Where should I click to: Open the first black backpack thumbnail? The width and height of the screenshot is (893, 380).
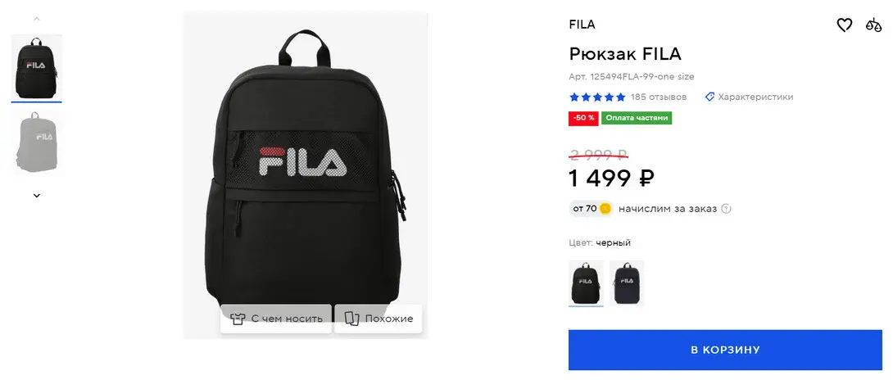(x=36, y=68)
